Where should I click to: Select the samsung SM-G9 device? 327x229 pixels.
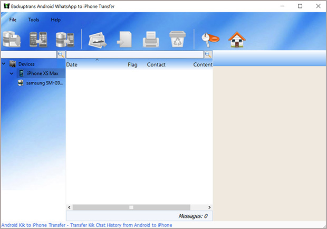[45, 83]
